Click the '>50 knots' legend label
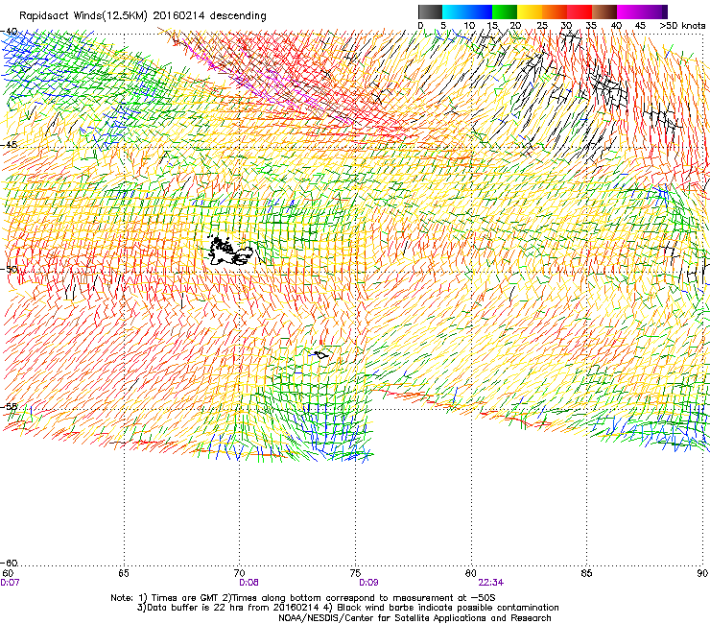This screenshot has width=710, height=624. (682, 26)
